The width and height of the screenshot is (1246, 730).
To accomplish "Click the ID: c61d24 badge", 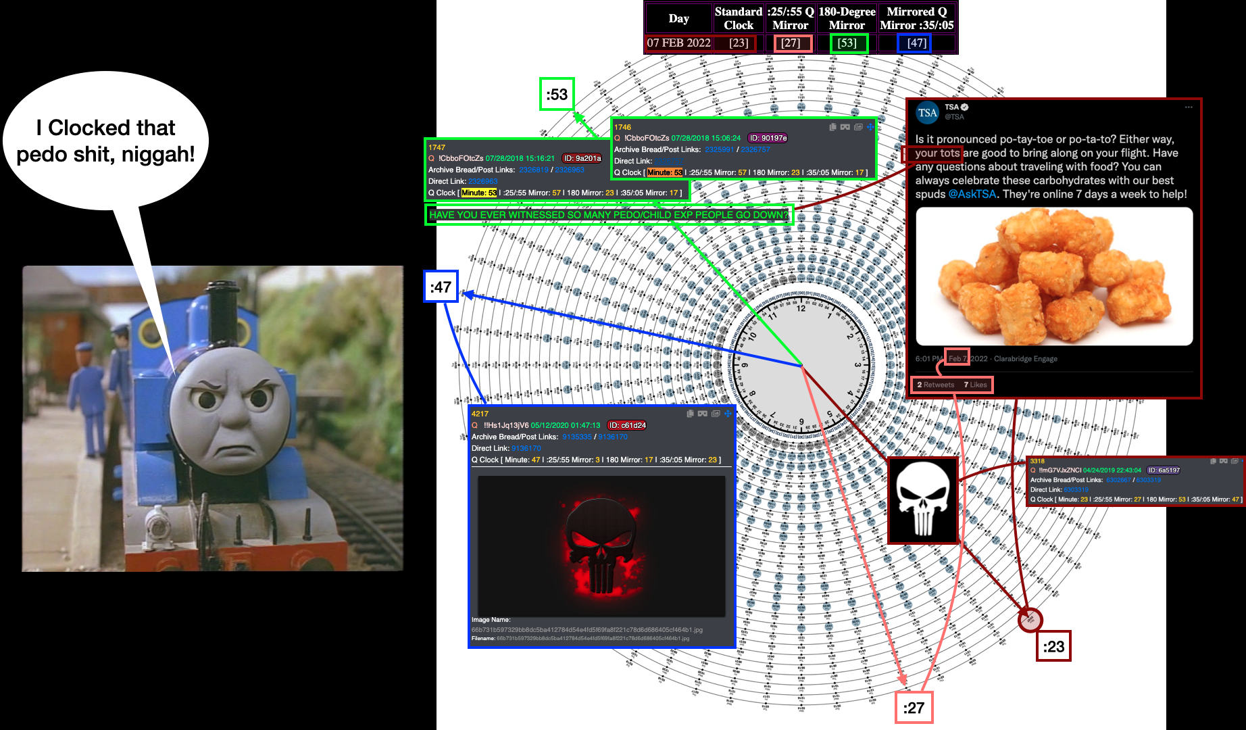I will [627, 425].
